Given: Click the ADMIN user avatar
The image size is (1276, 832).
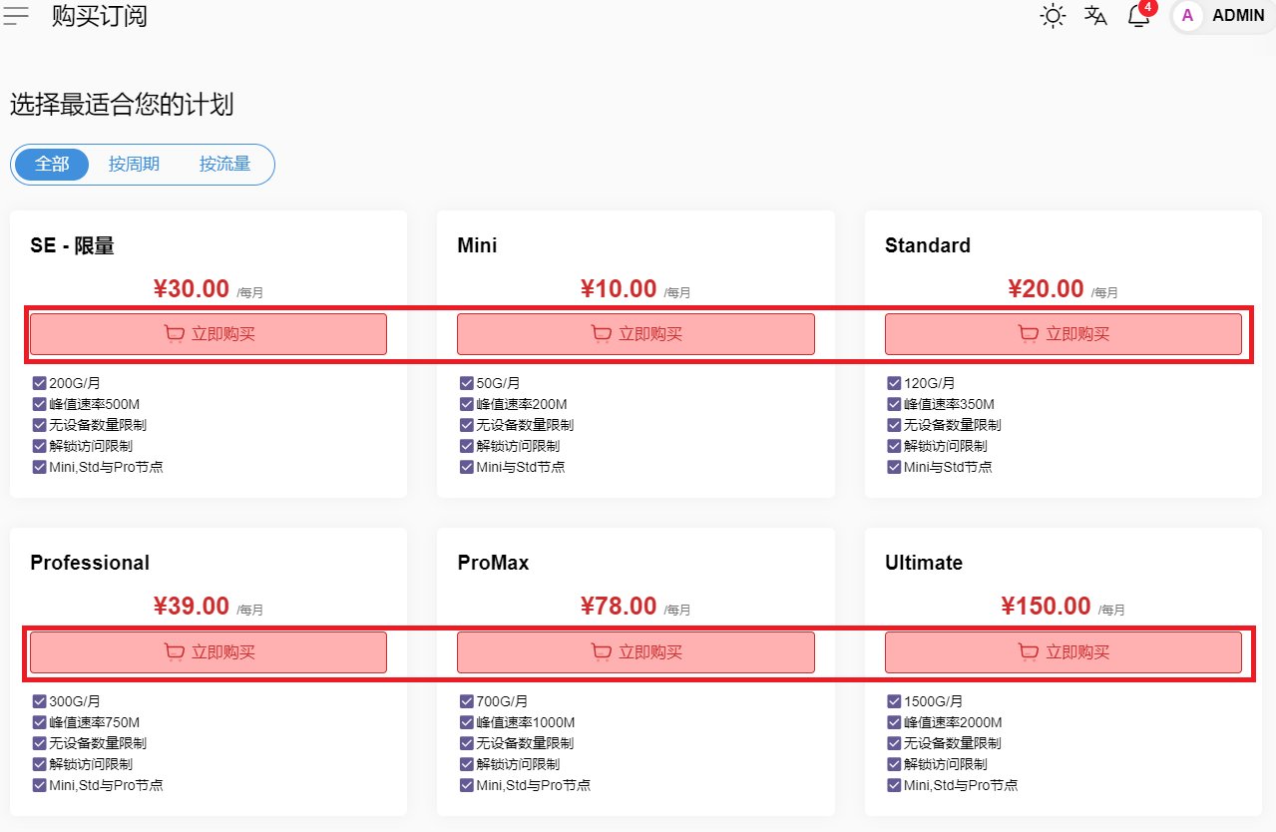Looking at the screenshot, I should pos(1187,16).
